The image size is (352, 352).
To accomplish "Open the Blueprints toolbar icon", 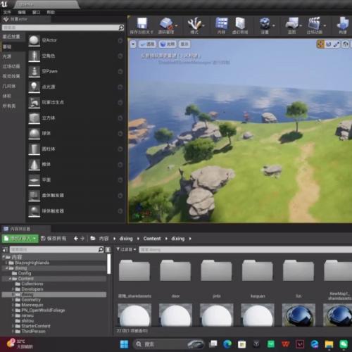I will [x=291, y=23].
